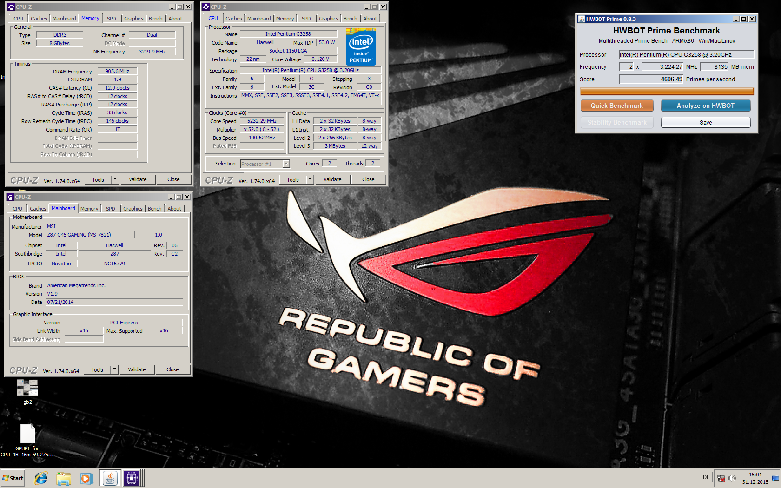Click Level 3 cache 3 MBytes value
Viewport: 781px width, 488px height.
tap(335, 146)
